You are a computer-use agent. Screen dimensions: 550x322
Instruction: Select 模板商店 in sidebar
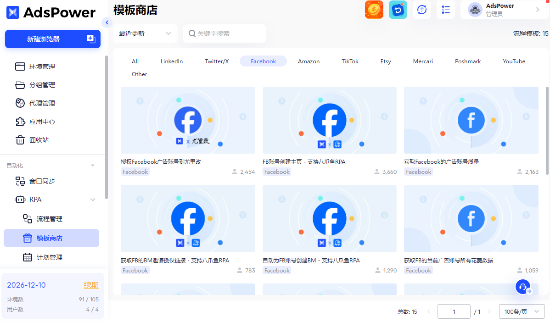[51, 238]
